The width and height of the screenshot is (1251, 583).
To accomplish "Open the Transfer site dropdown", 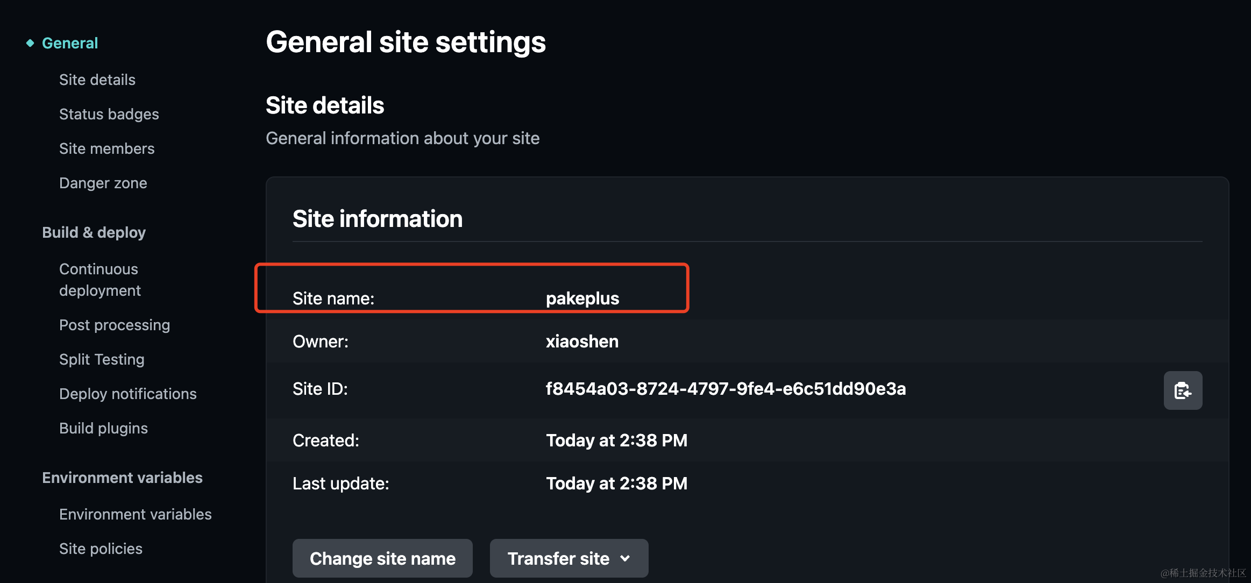I will 568,558.
